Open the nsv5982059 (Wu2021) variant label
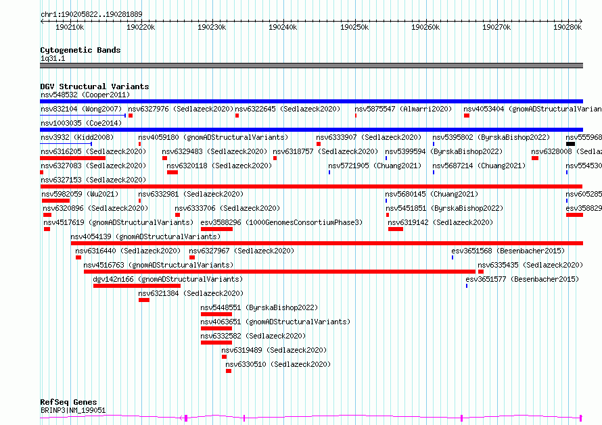The height and width of the screenshot is (425, 602). click(80, 194)
